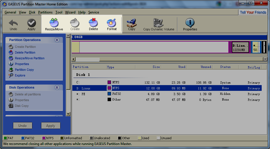Click the Copy toolbar icon

click(x=131, y=25)
